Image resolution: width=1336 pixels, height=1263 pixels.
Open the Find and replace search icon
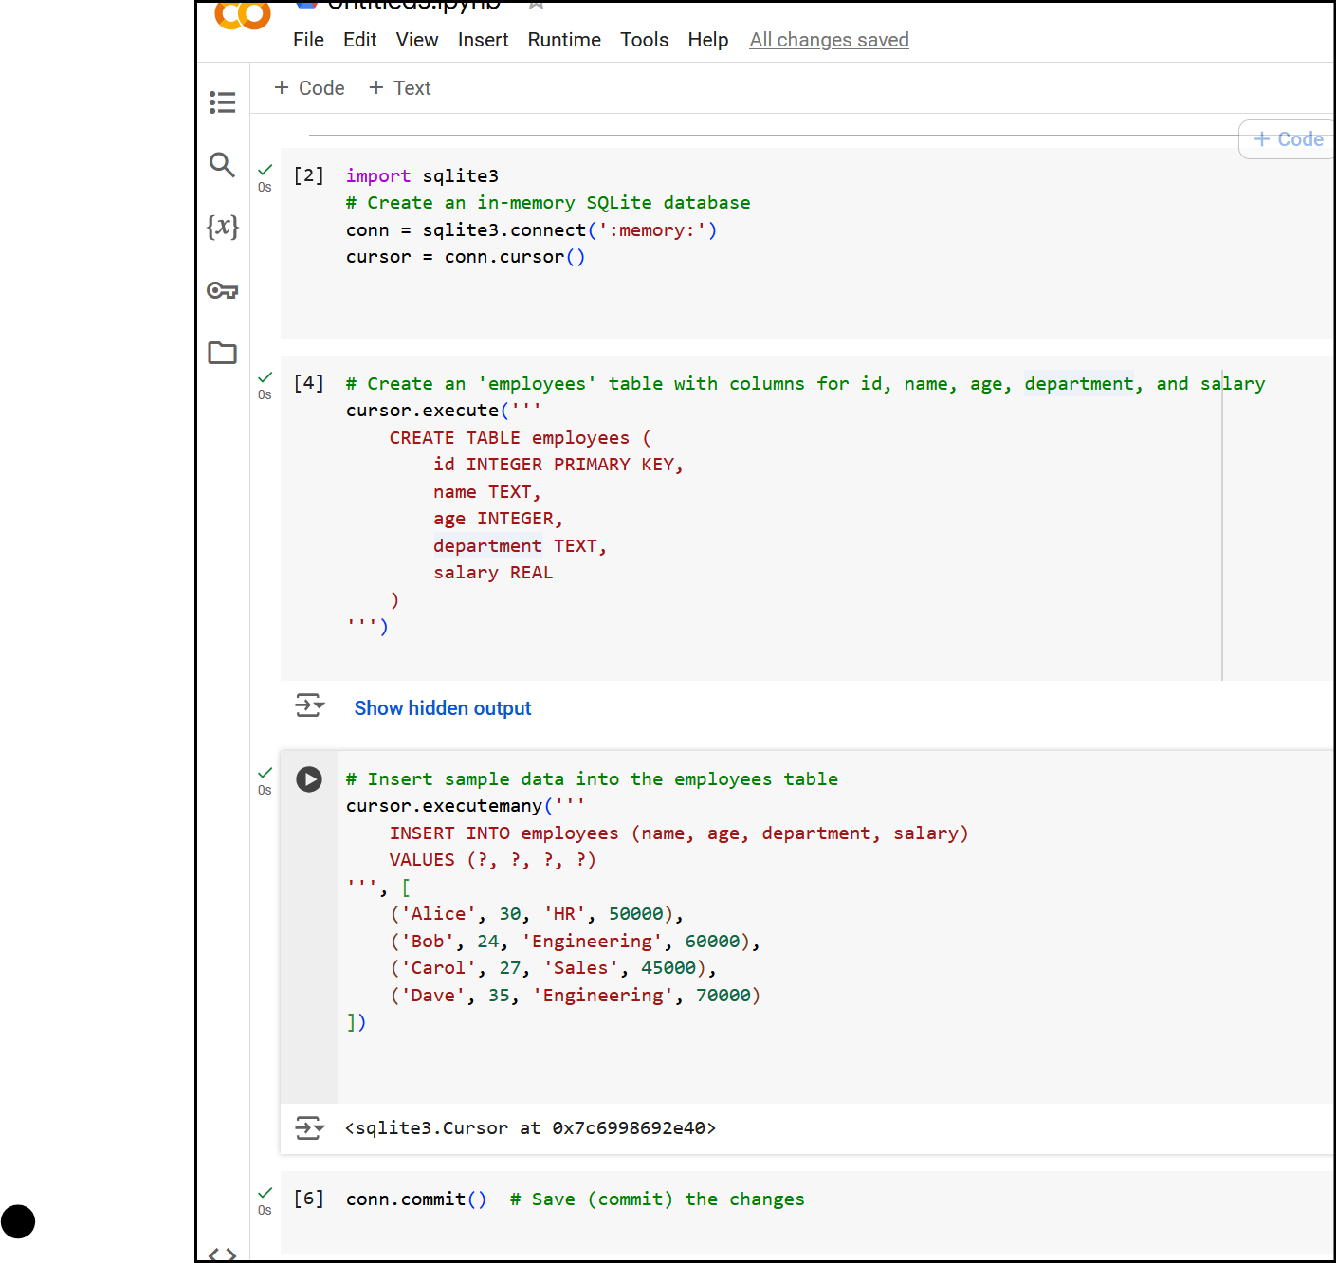coord(222,164)
